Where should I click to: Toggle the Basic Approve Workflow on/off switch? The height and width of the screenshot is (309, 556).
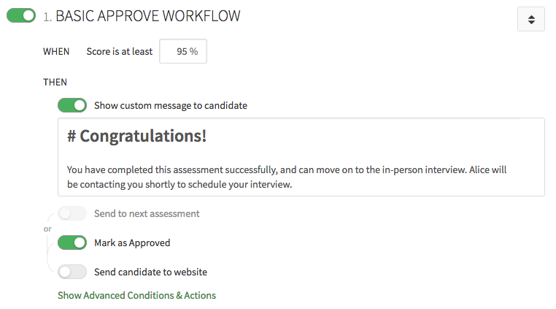pyautogui.click(x=20, y=15)
